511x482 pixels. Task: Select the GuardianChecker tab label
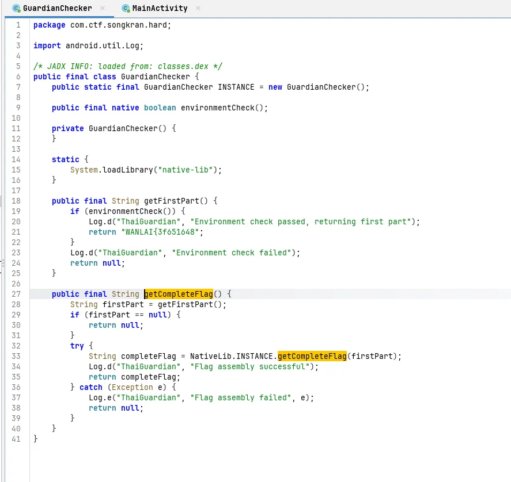click(57, 9)
